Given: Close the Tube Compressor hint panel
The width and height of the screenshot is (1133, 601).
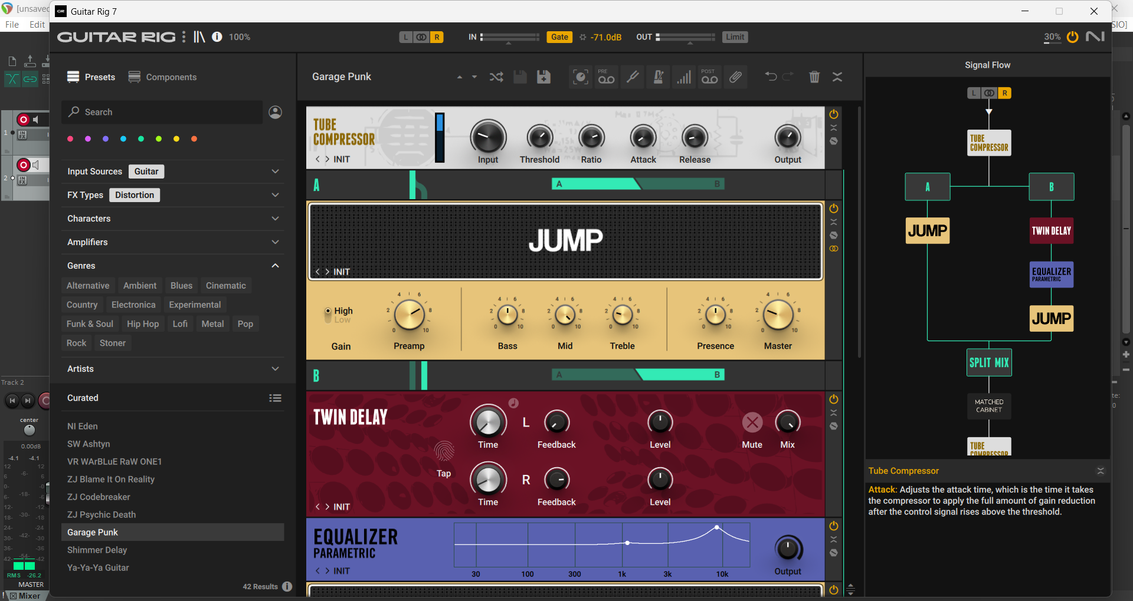Looking at the screenshot, I should click(x=1101, y=471).
